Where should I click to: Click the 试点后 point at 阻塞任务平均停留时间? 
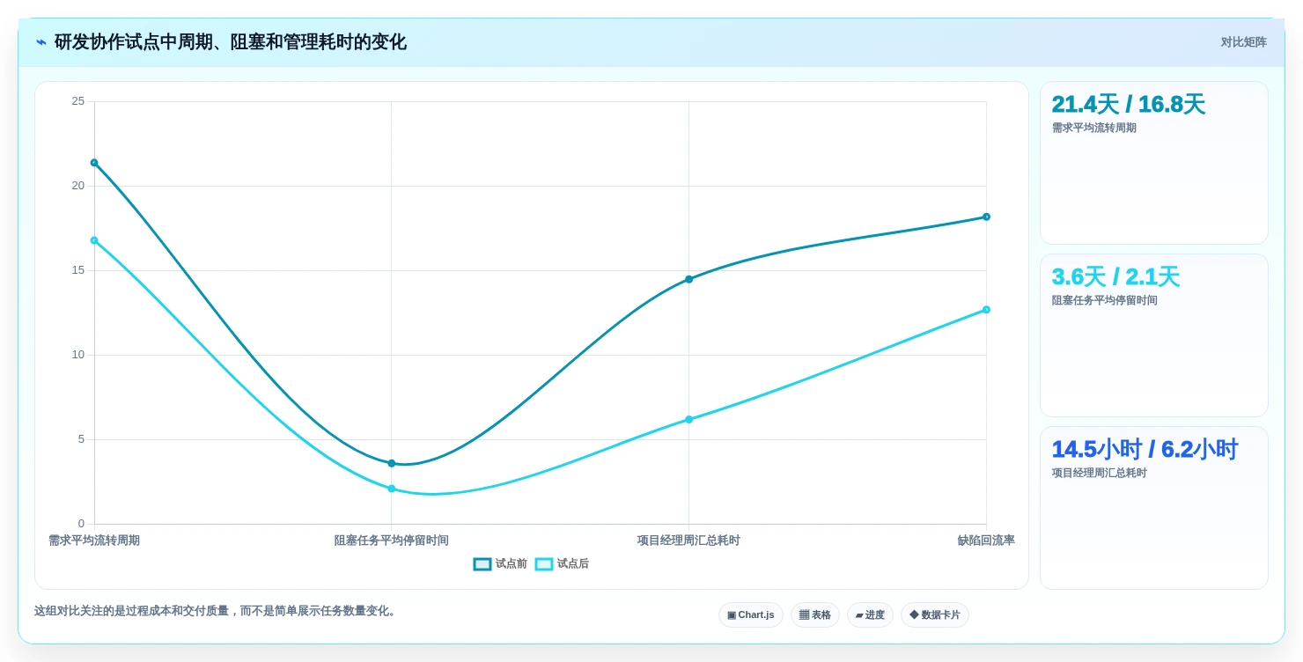tap(392, 489)
